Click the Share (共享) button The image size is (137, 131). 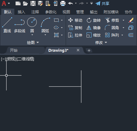point(102,3)
